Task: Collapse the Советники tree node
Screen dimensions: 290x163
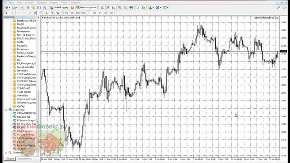Action: click(6, 110)
